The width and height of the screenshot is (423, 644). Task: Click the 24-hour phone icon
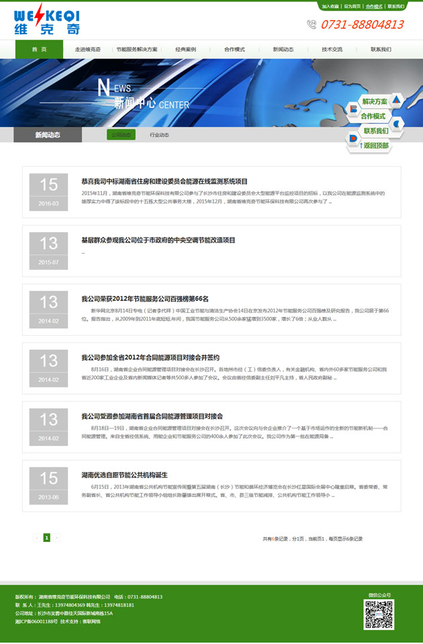point(312,24)
